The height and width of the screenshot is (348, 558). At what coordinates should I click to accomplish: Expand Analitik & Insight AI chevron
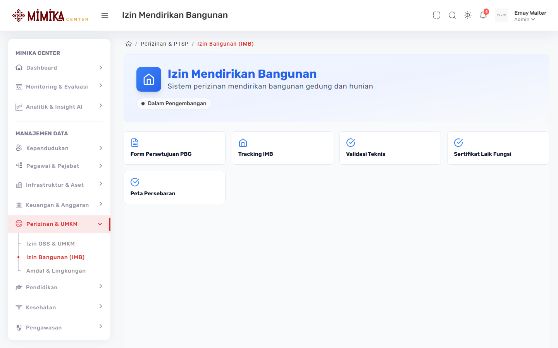click(101, 106)
